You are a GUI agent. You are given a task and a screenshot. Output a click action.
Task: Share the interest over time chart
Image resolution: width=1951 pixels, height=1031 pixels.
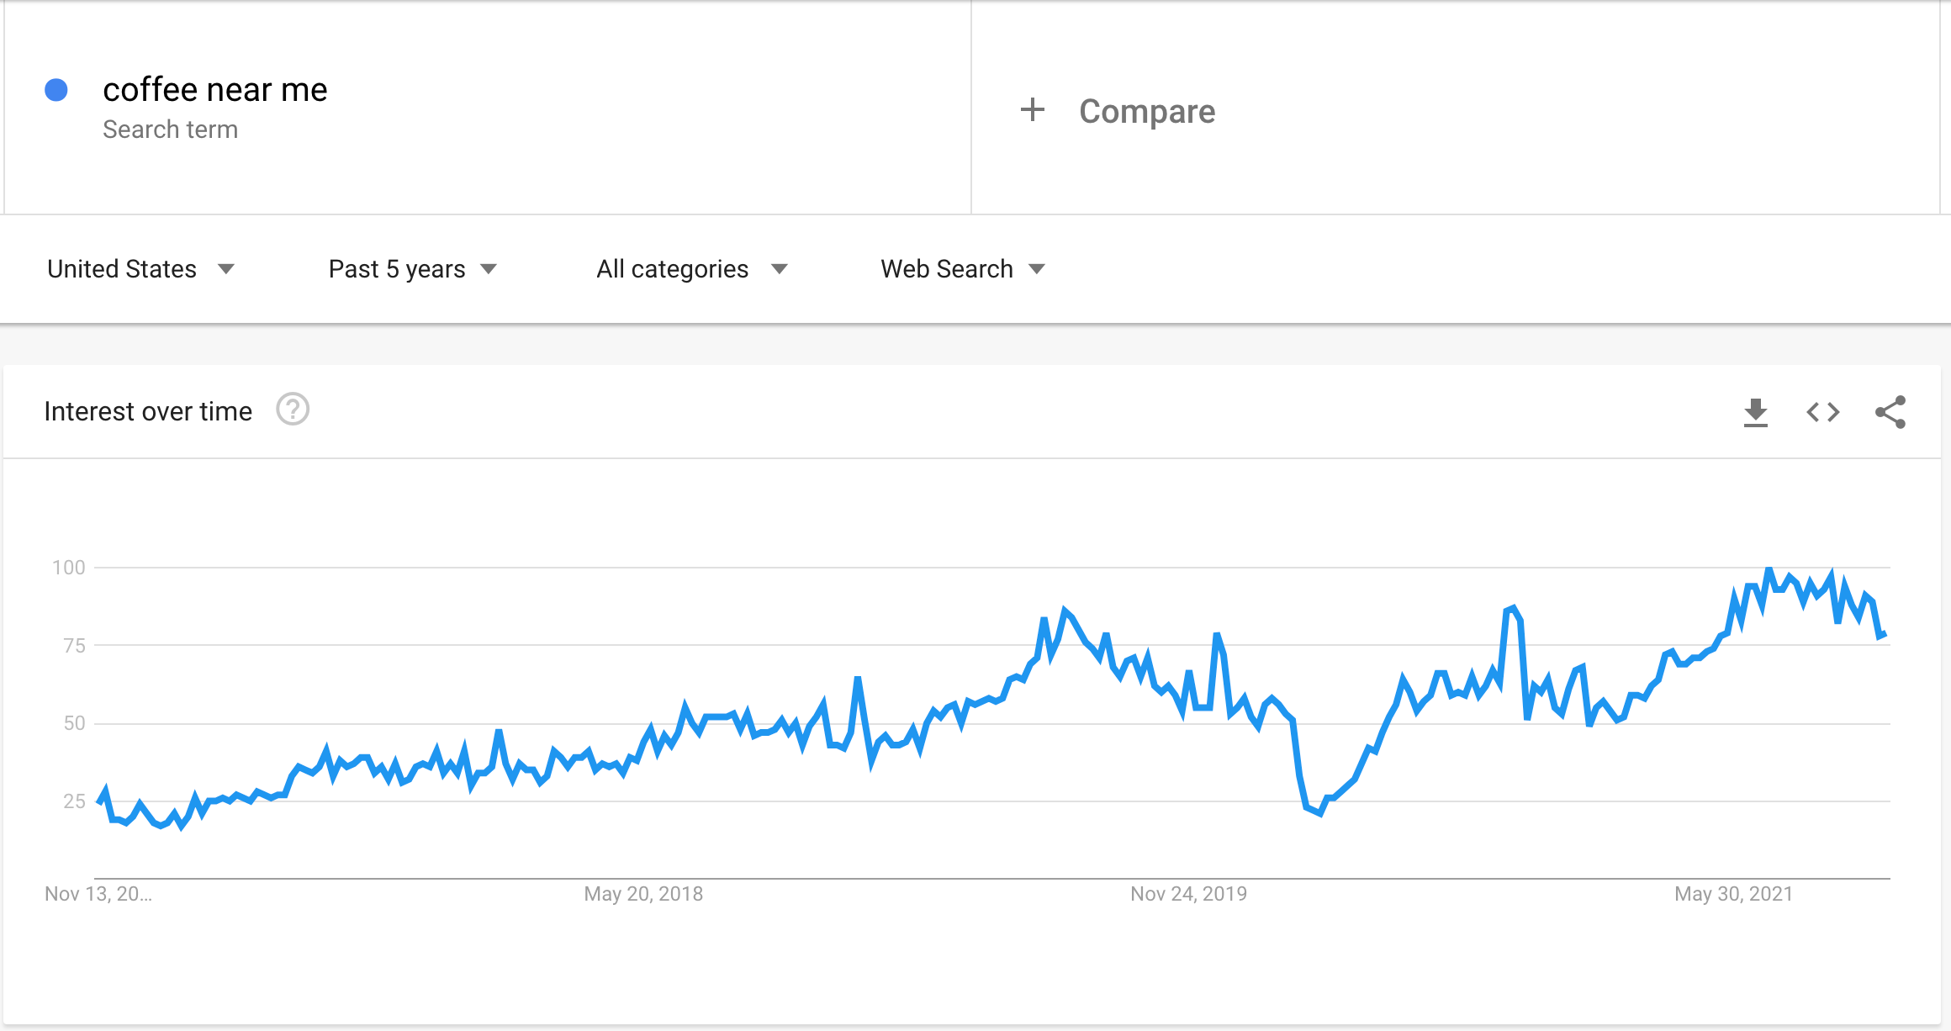coord(1890,412)
